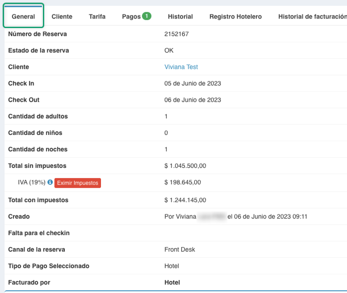Select the Historial tab
Viewport: 347px width, 293px height.
180,17
